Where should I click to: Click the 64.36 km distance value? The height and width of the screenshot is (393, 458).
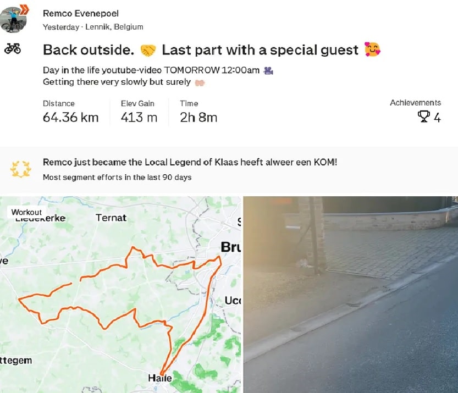point(70,117)
